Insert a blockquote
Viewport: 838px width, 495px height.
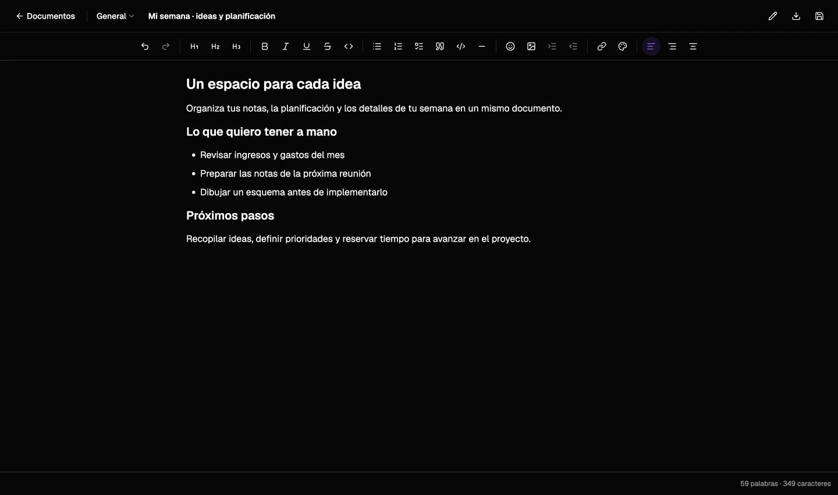click(x=440, y=47)
